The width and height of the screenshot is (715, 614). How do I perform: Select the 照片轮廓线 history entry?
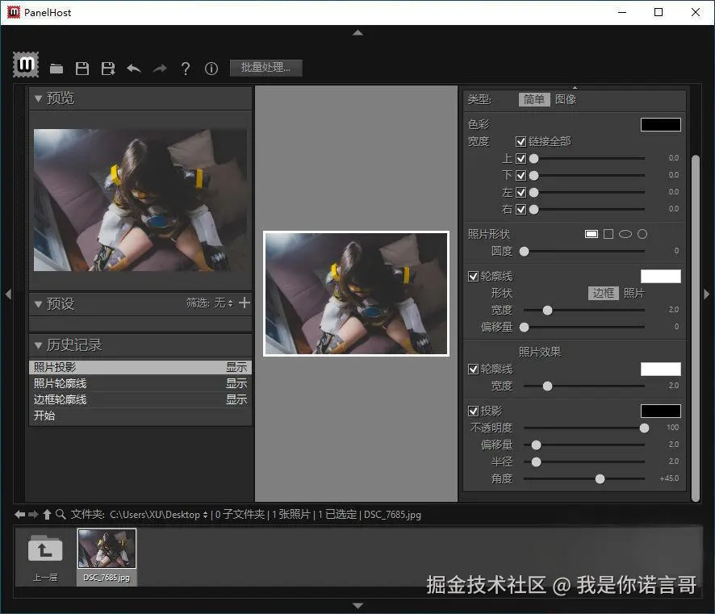pos(140,383)
